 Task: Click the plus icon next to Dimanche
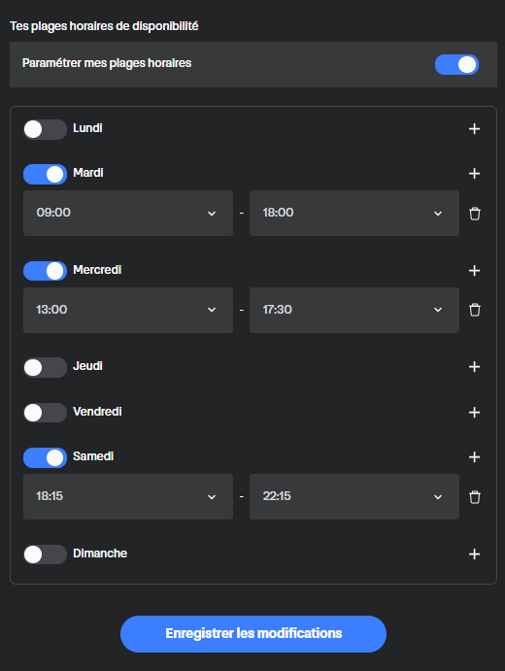[x=474, y=554]
